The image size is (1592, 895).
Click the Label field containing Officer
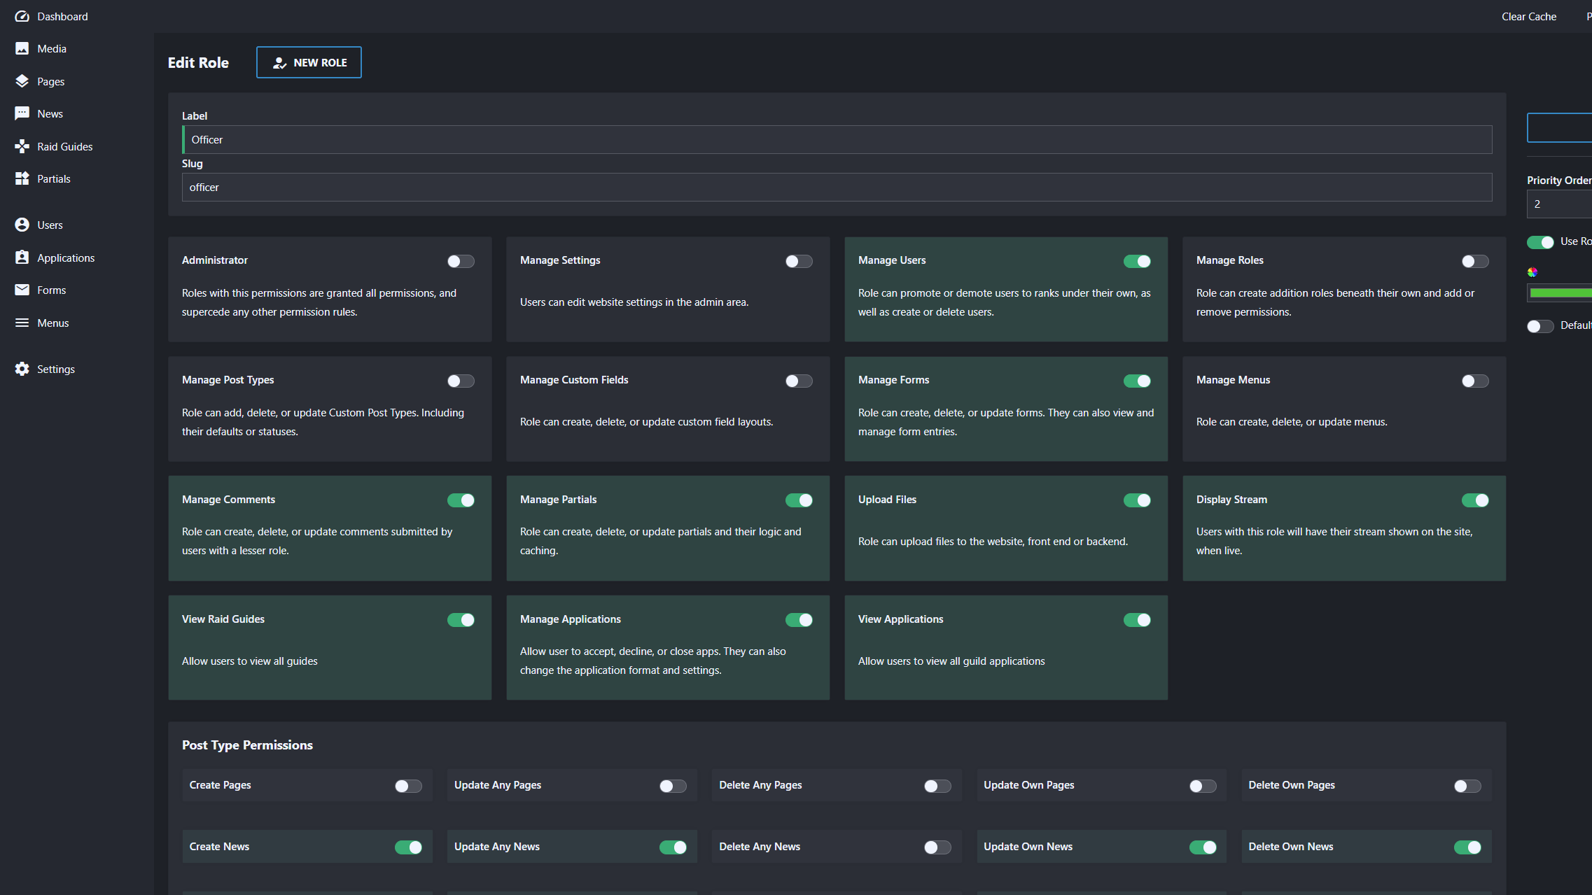(837, 139)
